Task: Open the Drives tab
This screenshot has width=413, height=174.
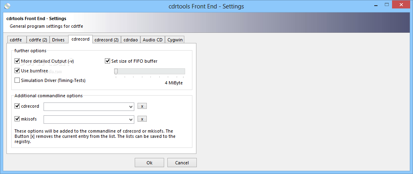Action: (x=58, y=40)
